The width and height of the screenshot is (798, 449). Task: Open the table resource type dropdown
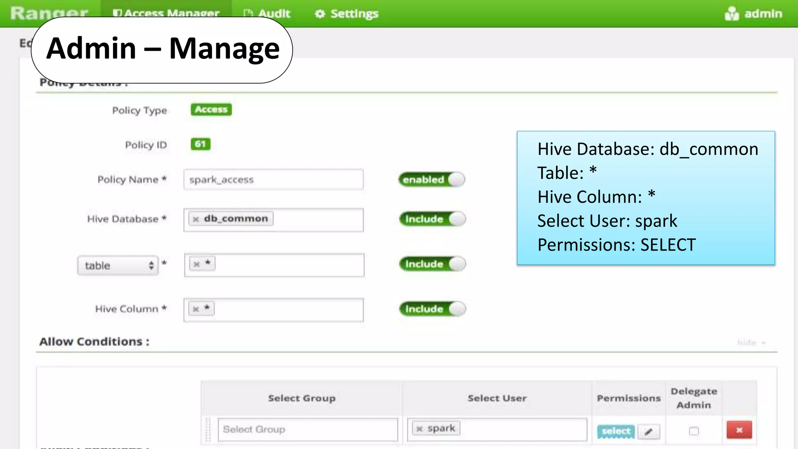click(x=118, y=266)
